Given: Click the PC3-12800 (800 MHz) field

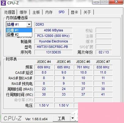Looking at the screenshot, I should click(x=53, y=36).
